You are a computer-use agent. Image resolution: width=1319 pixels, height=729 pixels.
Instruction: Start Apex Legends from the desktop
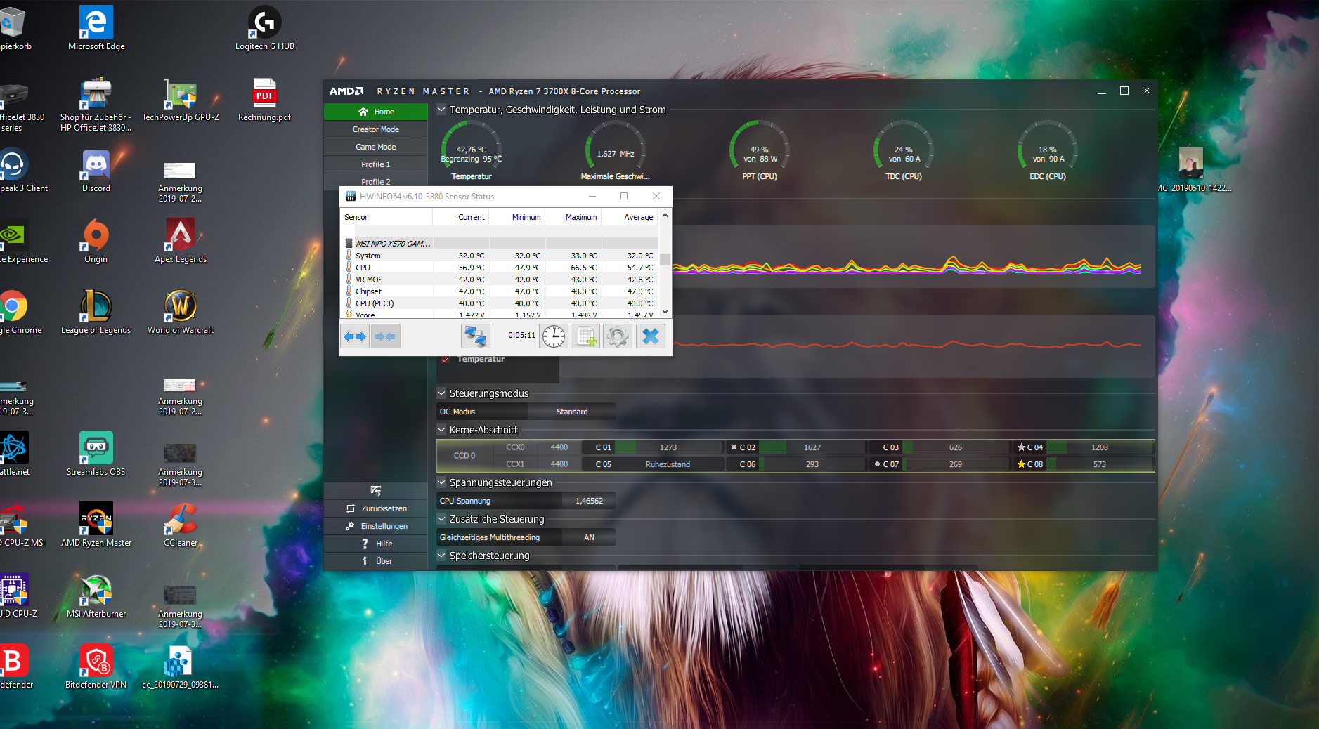click(x=181, y=242)
